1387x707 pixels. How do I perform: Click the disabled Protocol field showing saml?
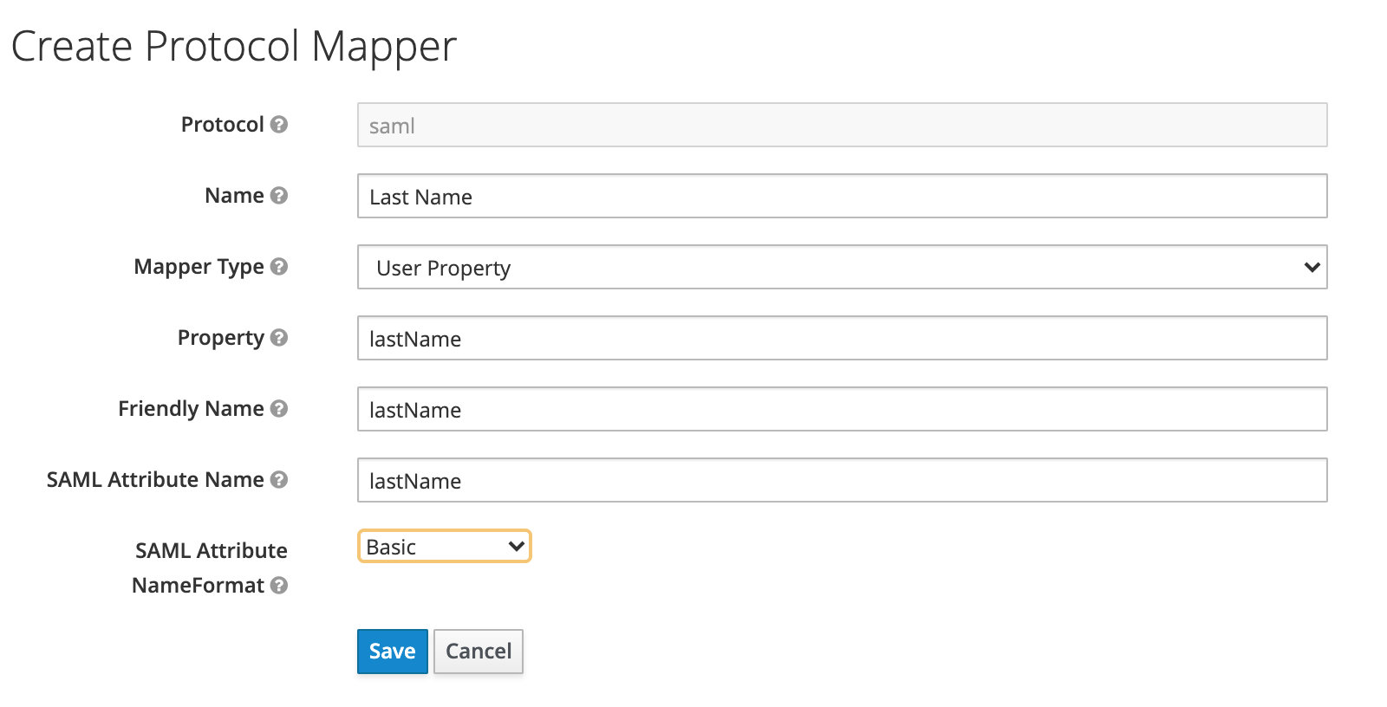[x=841, y=126]
